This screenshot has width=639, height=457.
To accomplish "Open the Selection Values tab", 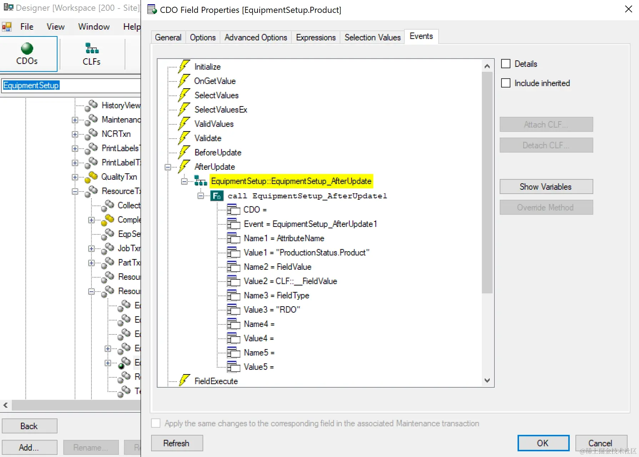I will pyautogui.click(x=373, y=38).
